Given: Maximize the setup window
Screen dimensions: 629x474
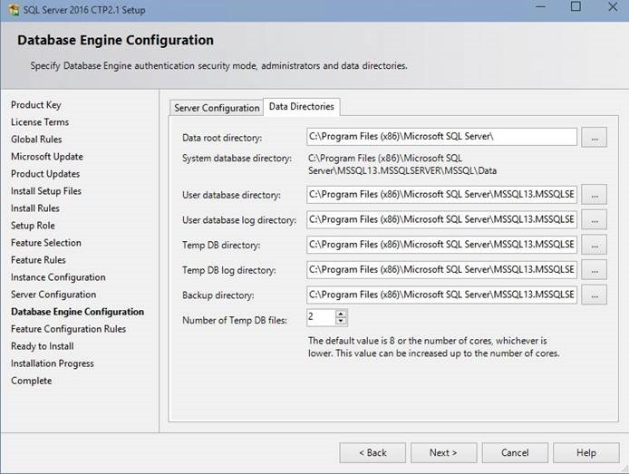Looking at the screenshot, I should tap(576, 7).
